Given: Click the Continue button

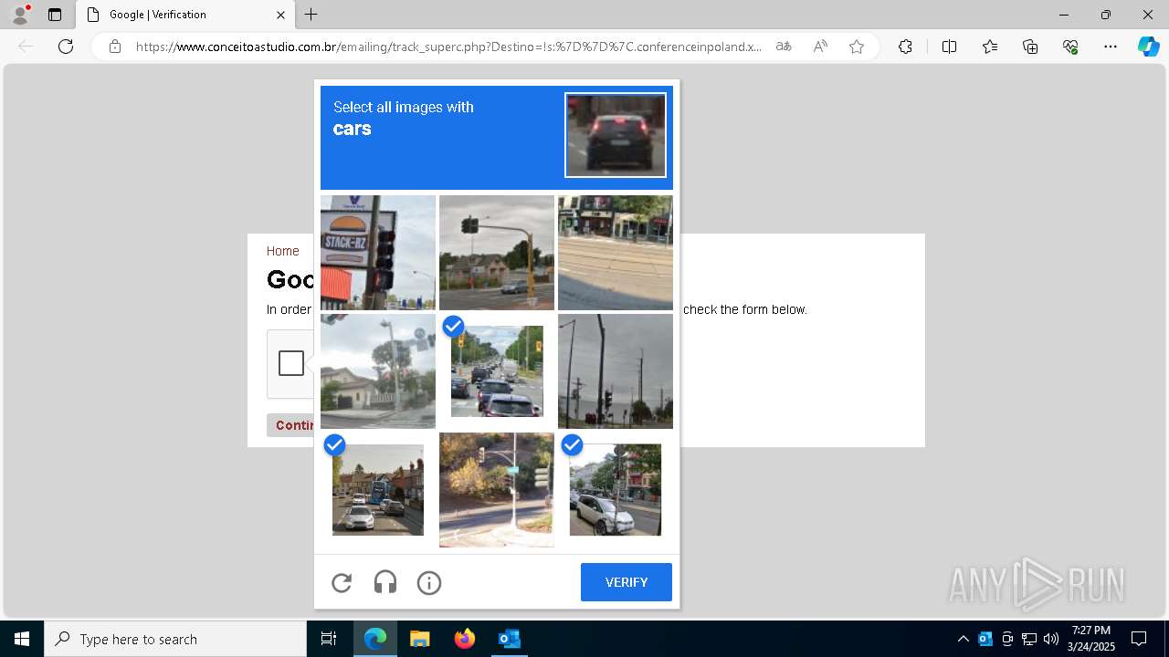Looking at the screenshot, I should pos(291,425).
